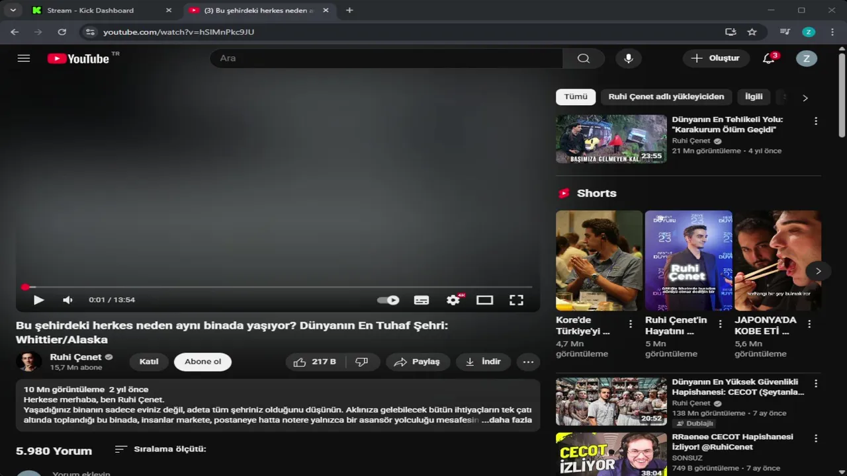Select the Tümü filter chip

click(576, 97)
